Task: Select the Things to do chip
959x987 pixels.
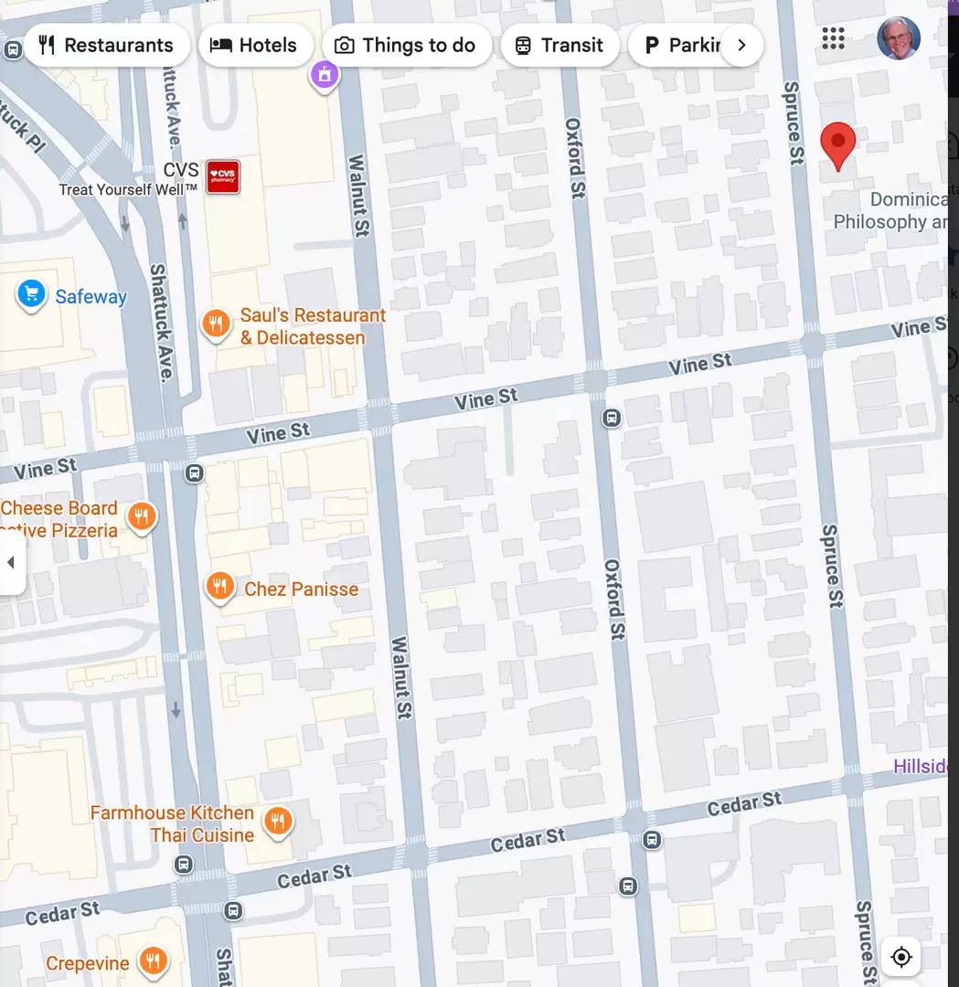Action: pos(406,46)
